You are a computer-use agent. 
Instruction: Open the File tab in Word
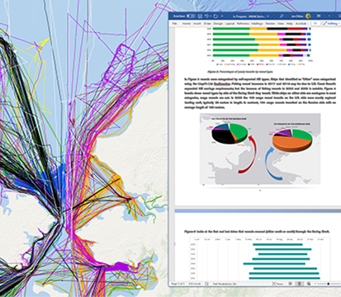click(174, 24)
